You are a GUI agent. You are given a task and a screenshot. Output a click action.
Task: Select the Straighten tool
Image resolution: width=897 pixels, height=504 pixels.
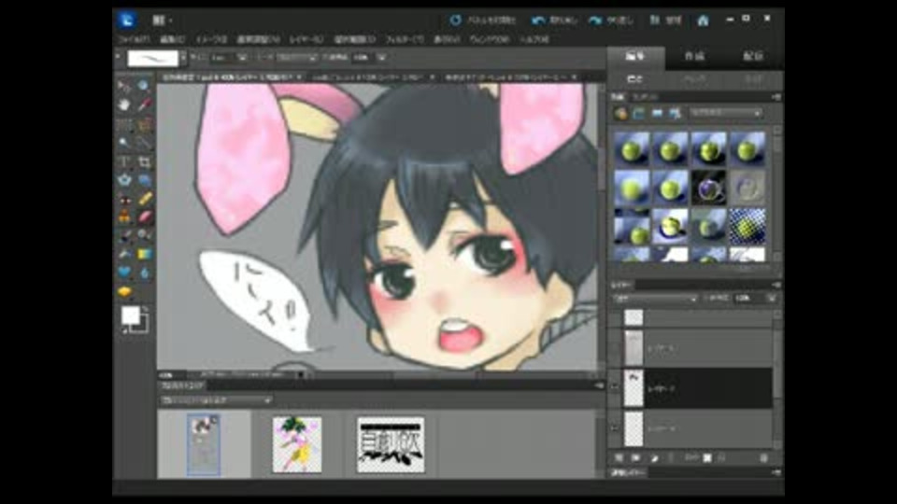tap(144, 180)
